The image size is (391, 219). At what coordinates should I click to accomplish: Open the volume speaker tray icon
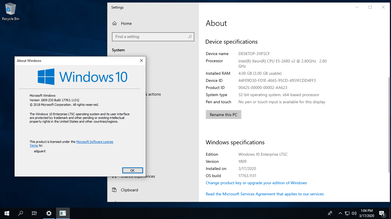tap(354, 213)
